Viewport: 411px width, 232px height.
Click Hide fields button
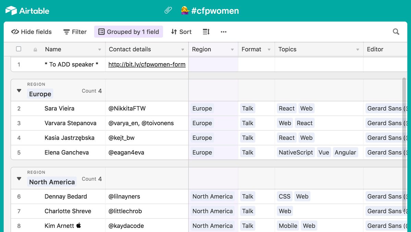tap(32, 32)
